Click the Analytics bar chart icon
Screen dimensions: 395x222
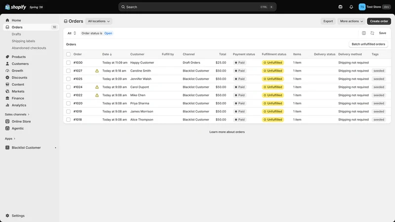(7, 105)
